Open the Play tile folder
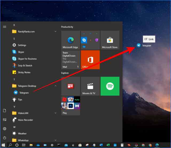Screen dimensions: 171x148 tap(71, 106)
